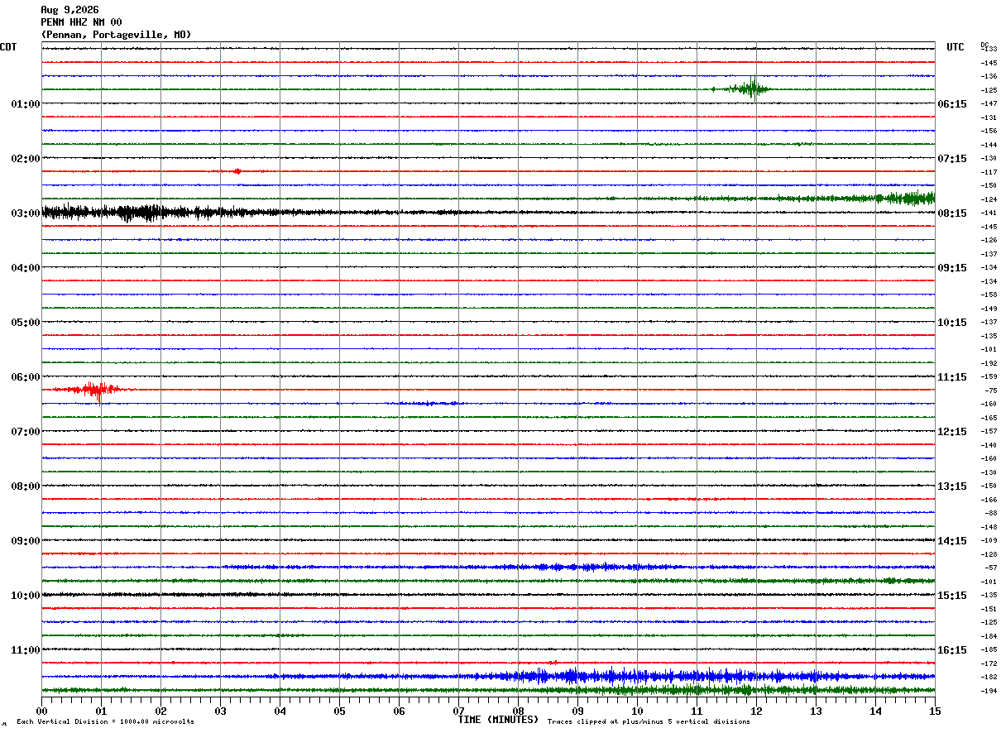Click the traces clipped footnote text

649,722
